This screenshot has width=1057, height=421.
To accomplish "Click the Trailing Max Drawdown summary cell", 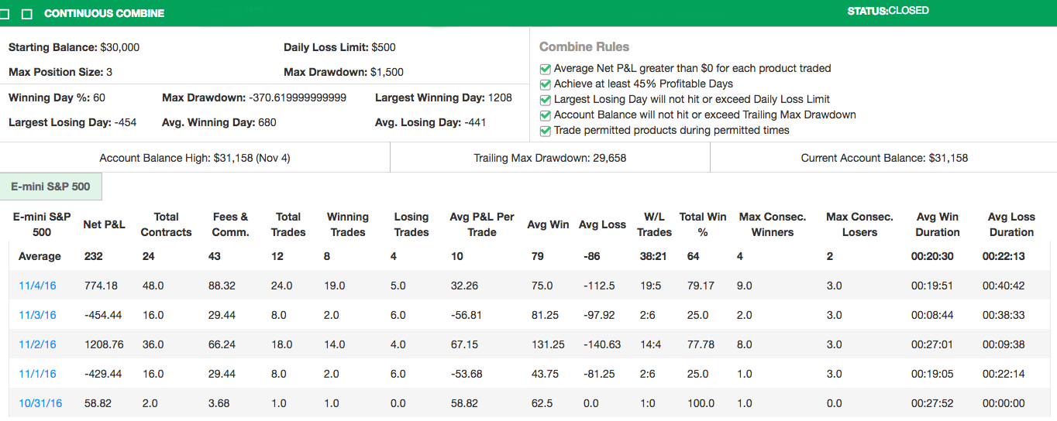I will click(549, 158).
